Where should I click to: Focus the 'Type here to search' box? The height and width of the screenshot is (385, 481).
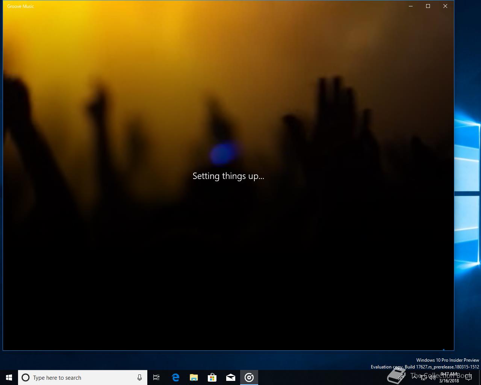click(83, 377)
